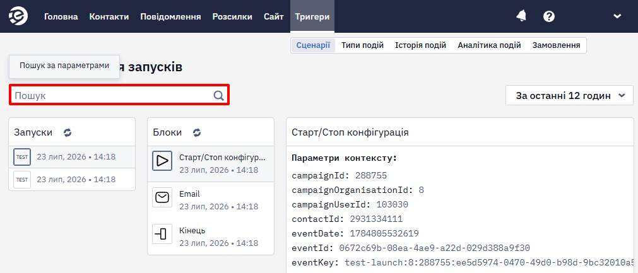Open the second TEST launch entry
The image size is (638, 273).
72,179
